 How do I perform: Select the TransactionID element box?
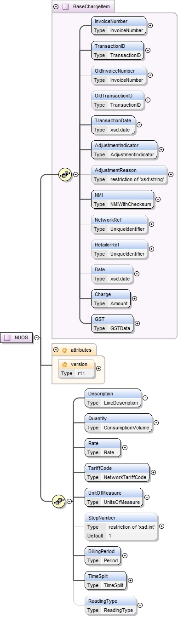pos(117,51)
